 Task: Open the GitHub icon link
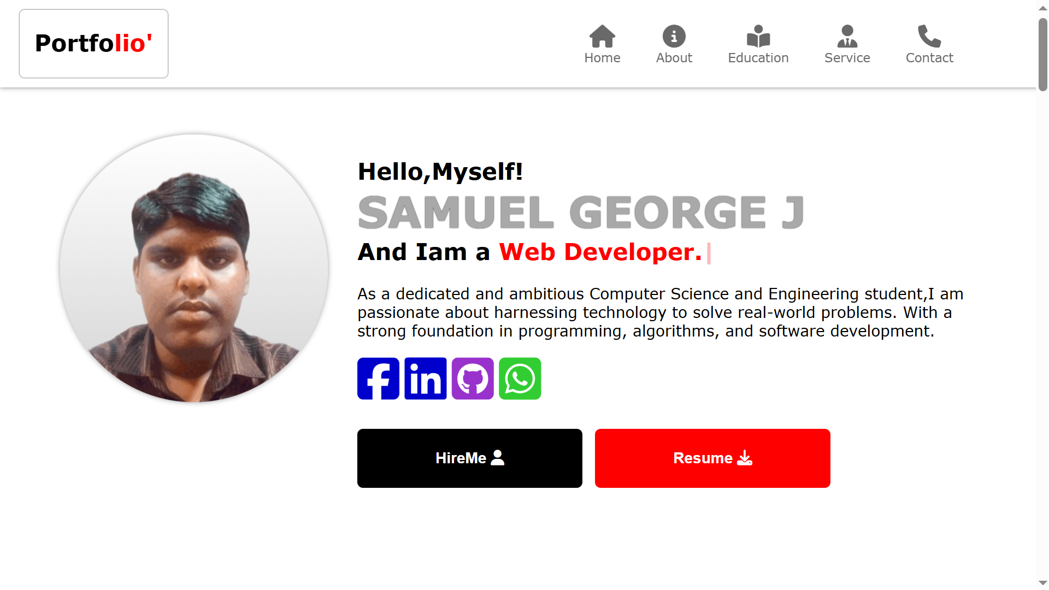(x=473, y=379)
